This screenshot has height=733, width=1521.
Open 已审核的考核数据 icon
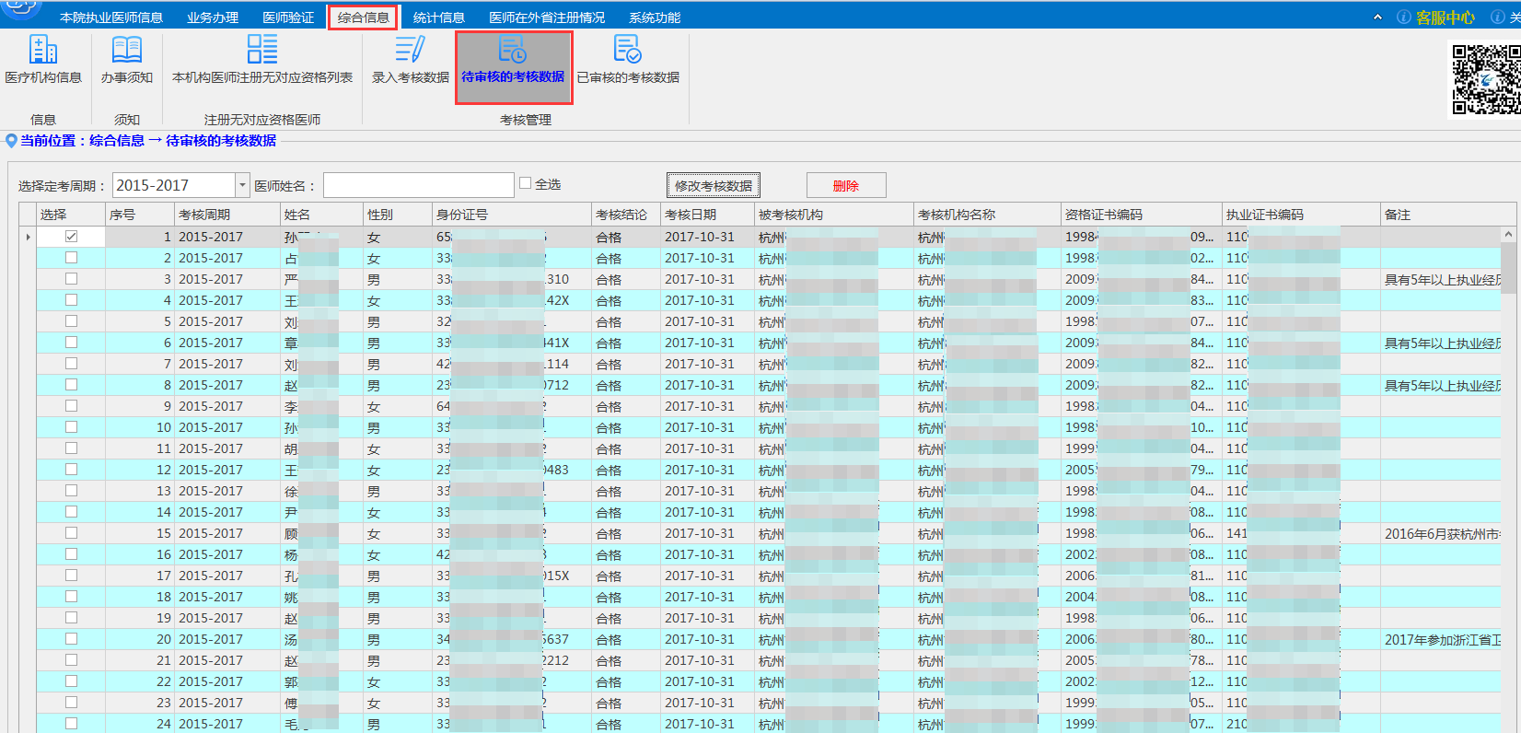coord(627,50)
